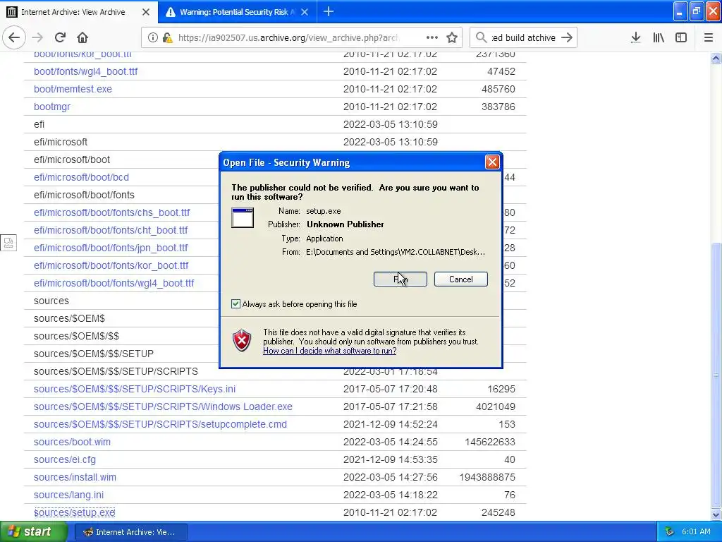Open efi/microsoft/boot/bcd link
This screenshot has width=722, height=542.
[x=81, y=177]
